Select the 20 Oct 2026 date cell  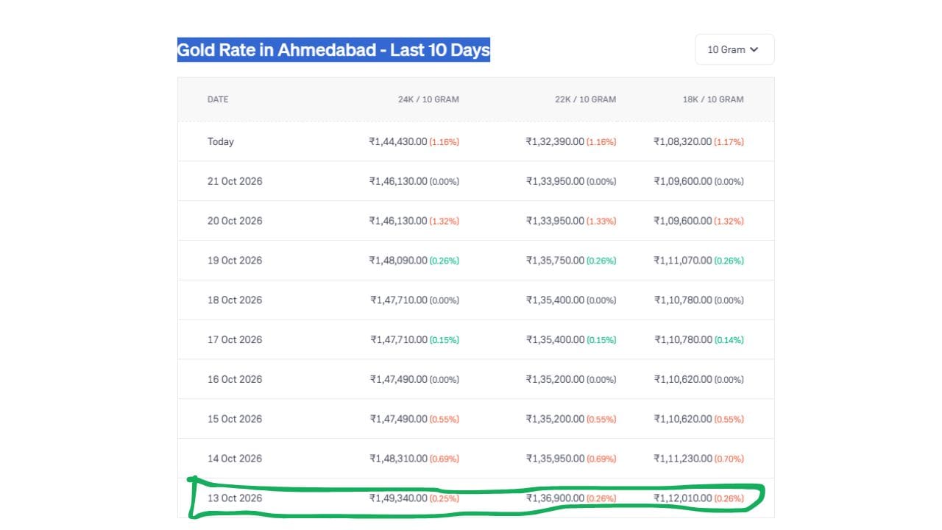pyautogui.click(x=235, y=221)
